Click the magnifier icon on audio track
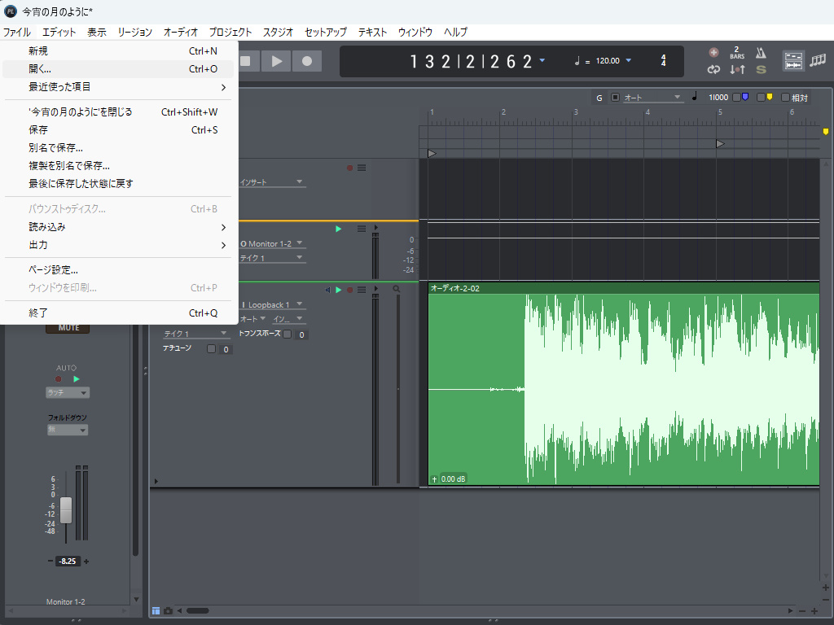This screenshot has width=834, height=625. 397,289
